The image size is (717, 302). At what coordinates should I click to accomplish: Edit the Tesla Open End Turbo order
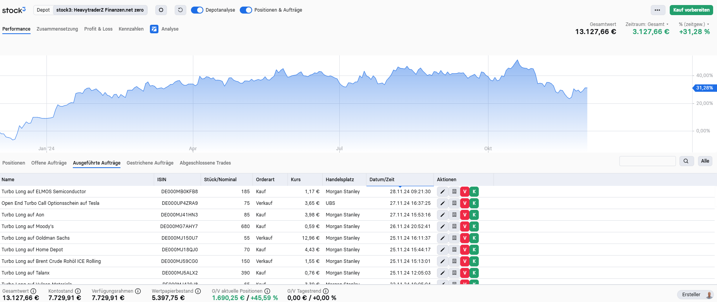(443, 203)
